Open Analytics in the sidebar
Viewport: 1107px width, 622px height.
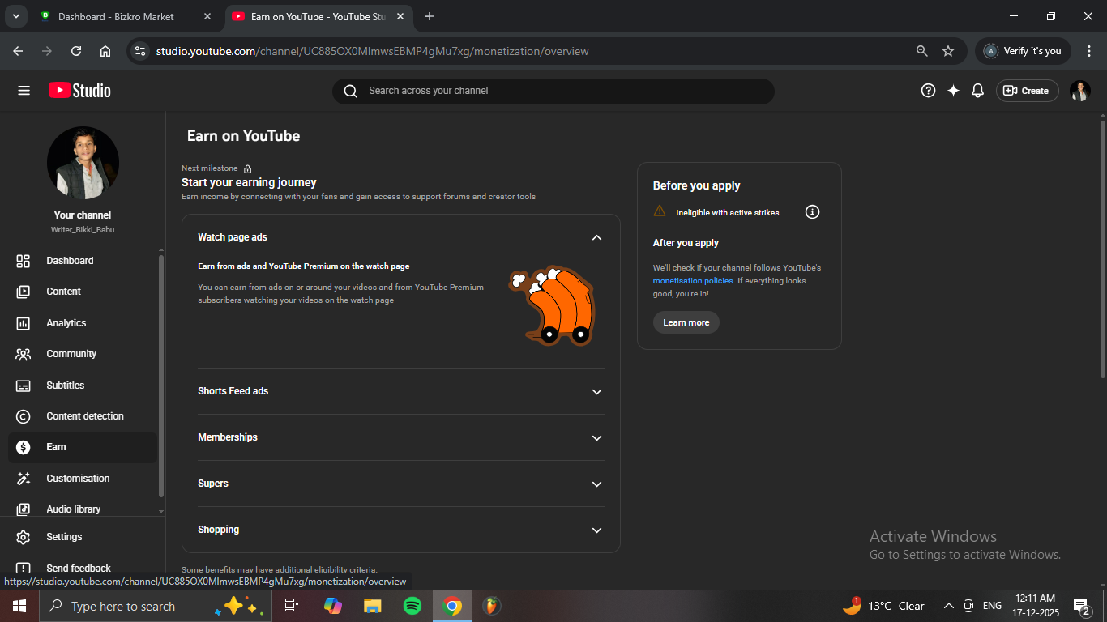(x=66, y=323)
